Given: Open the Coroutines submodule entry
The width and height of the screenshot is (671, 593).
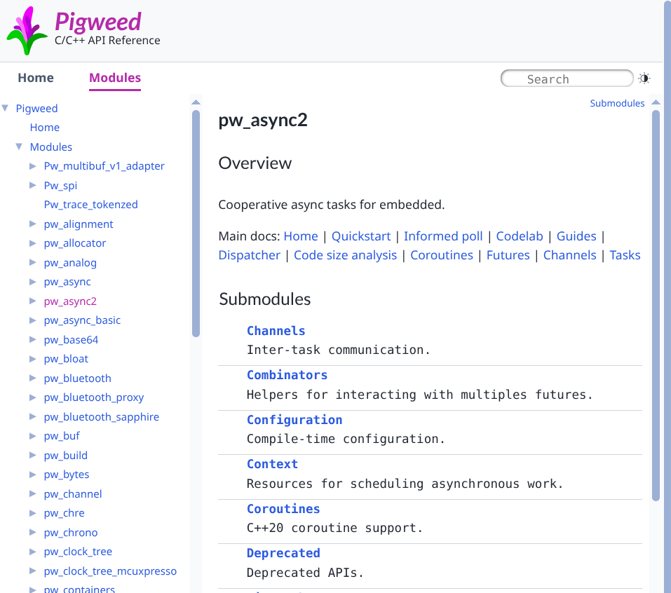Looking at the screenshot, I should 283,509.
